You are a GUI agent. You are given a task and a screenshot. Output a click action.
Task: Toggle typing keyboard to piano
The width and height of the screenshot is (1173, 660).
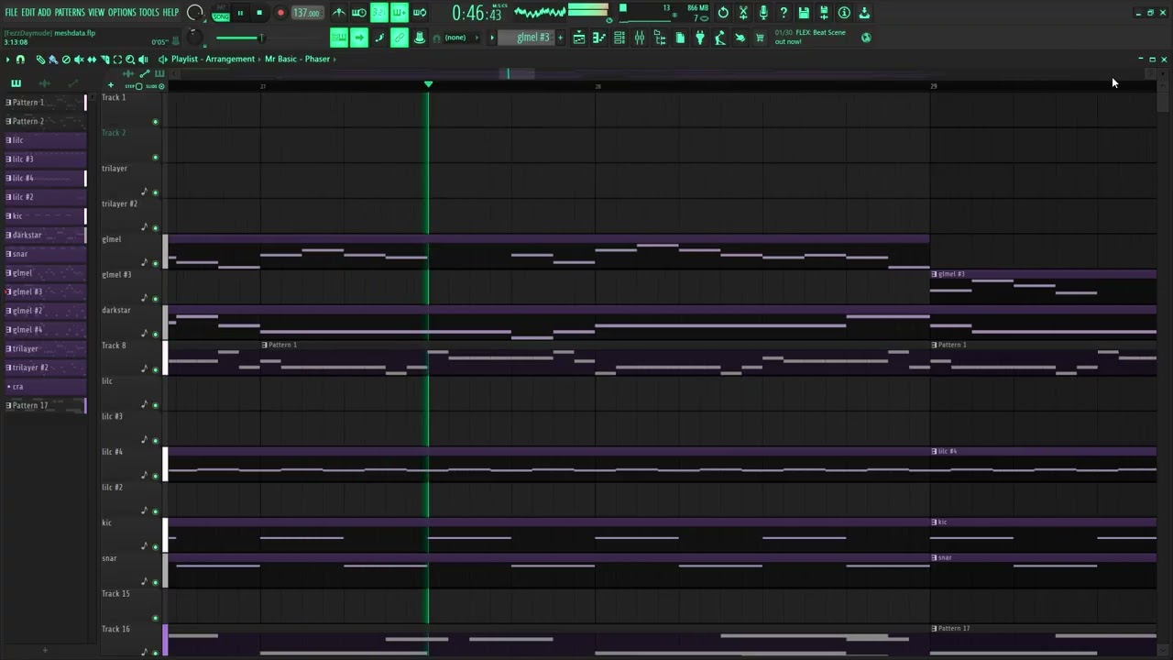click(x=339, y=38)
